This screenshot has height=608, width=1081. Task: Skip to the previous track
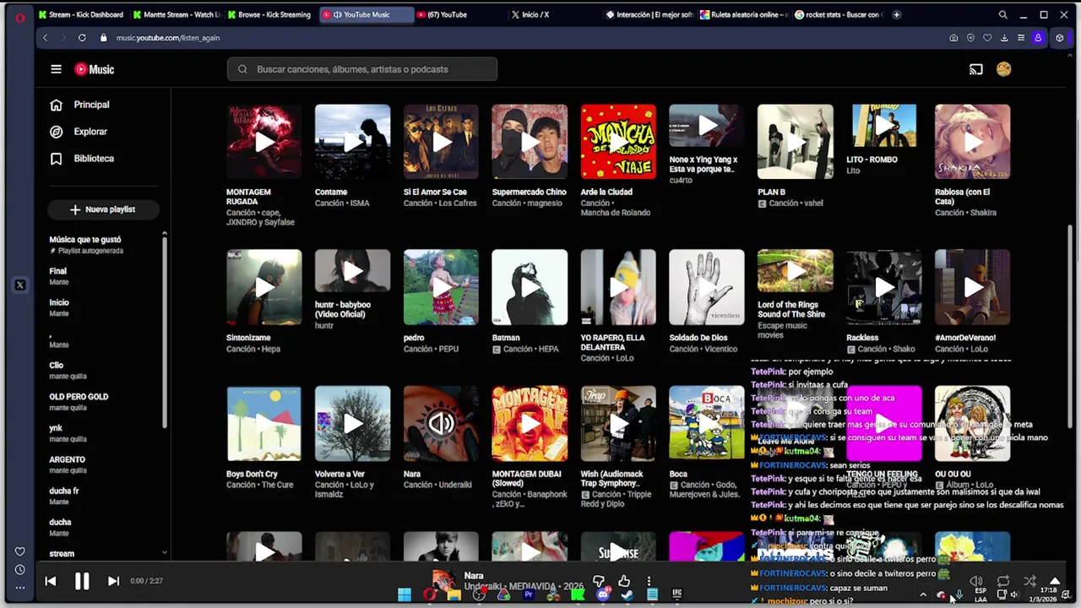[x=50, y=581]
